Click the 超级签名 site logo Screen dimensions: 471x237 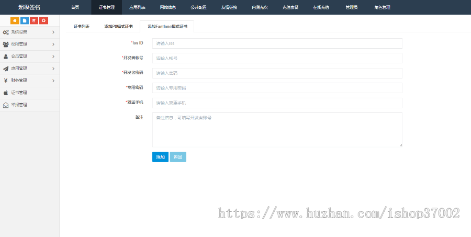tap(29, 7)
